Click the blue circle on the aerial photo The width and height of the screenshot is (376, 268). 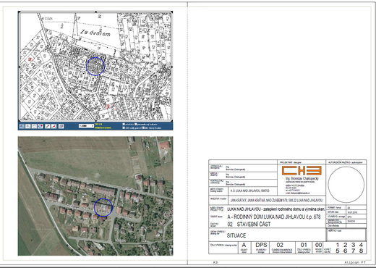click(x=103, y=207)
